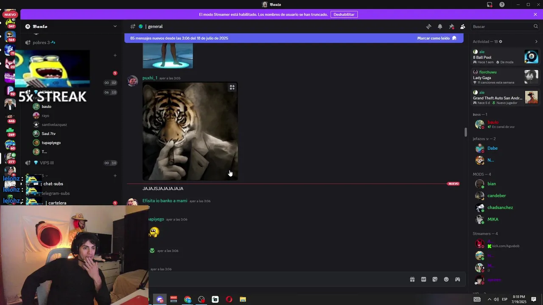Open Windows notification center

pyautogui.click(x=534, y=299)
